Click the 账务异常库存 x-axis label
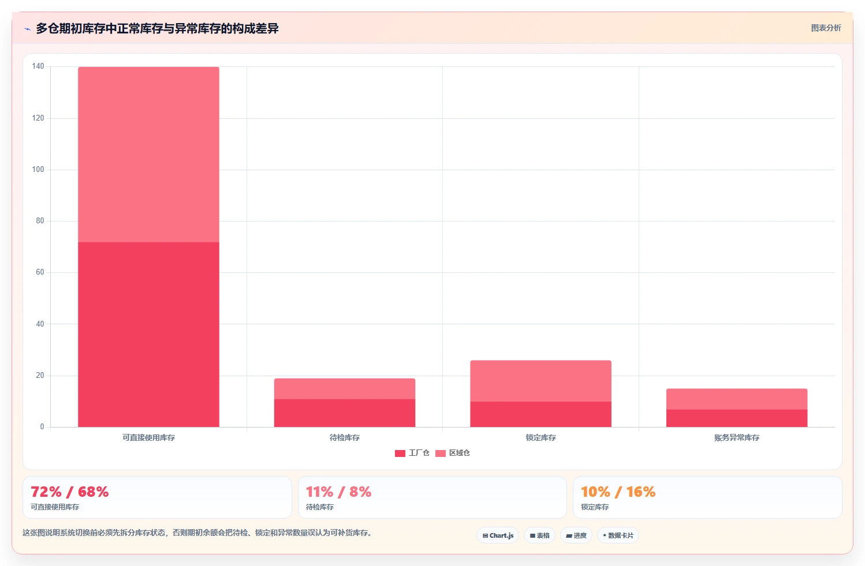 click(737, 438)
